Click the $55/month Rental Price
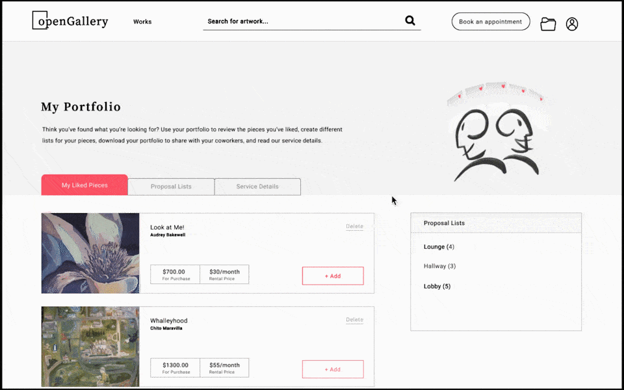The image size is (624, 390). click(224, 368)
